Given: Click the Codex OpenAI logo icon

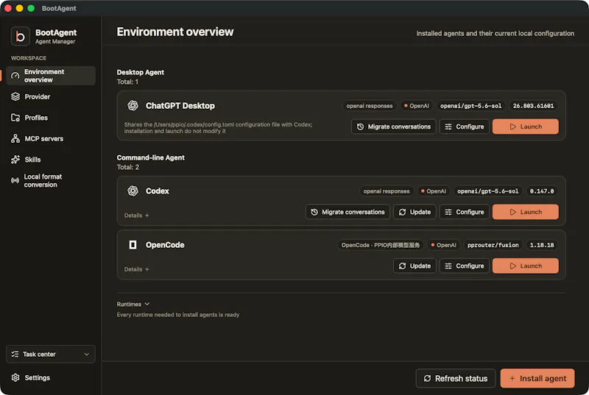Looking at the screenshot, I should coord(133,191).
